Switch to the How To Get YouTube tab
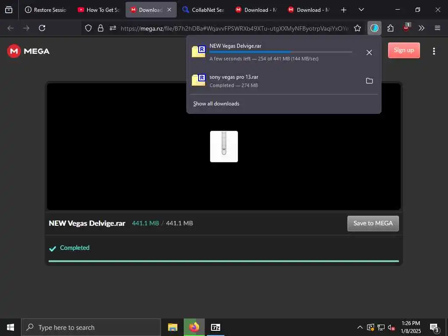 click(x=98, y=10)
